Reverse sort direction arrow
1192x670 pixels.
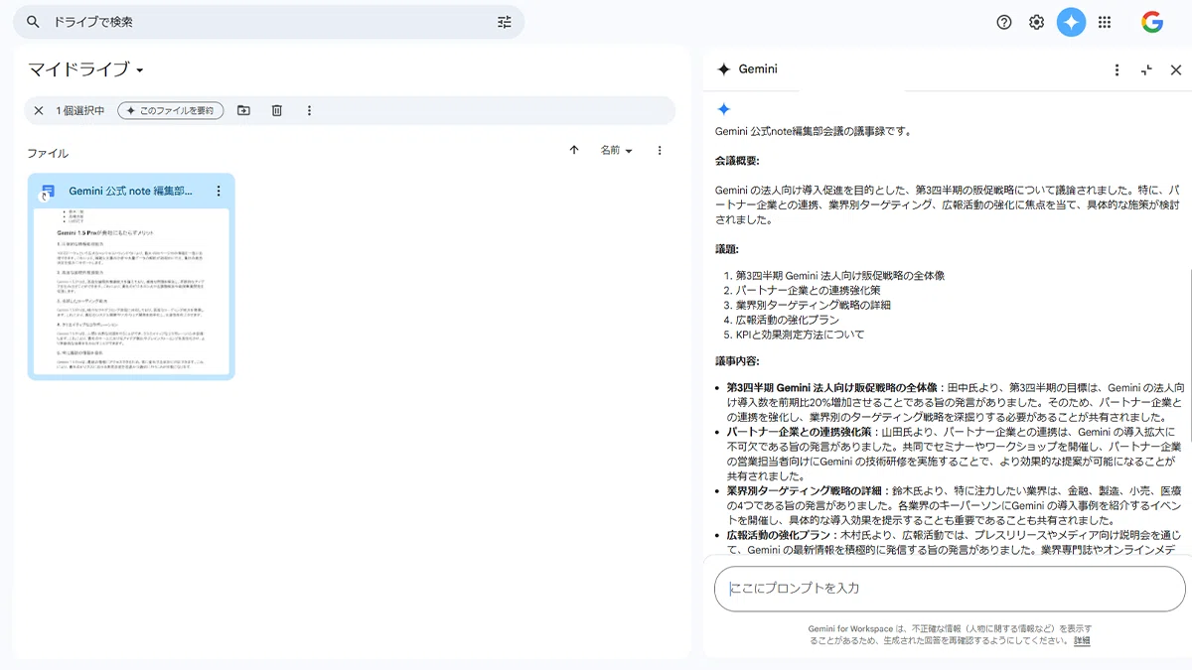pyautogui.click(x=574, y=150)
